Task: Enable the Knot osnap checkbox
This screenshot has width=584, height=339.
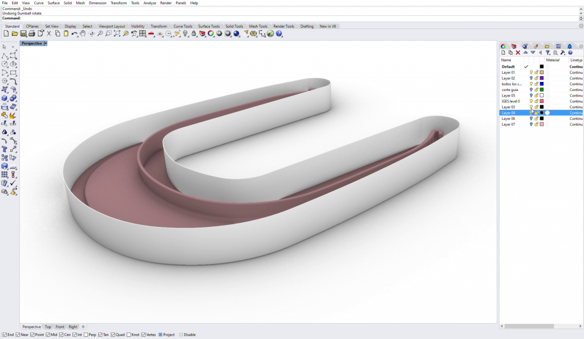Action: click(129, 334)
